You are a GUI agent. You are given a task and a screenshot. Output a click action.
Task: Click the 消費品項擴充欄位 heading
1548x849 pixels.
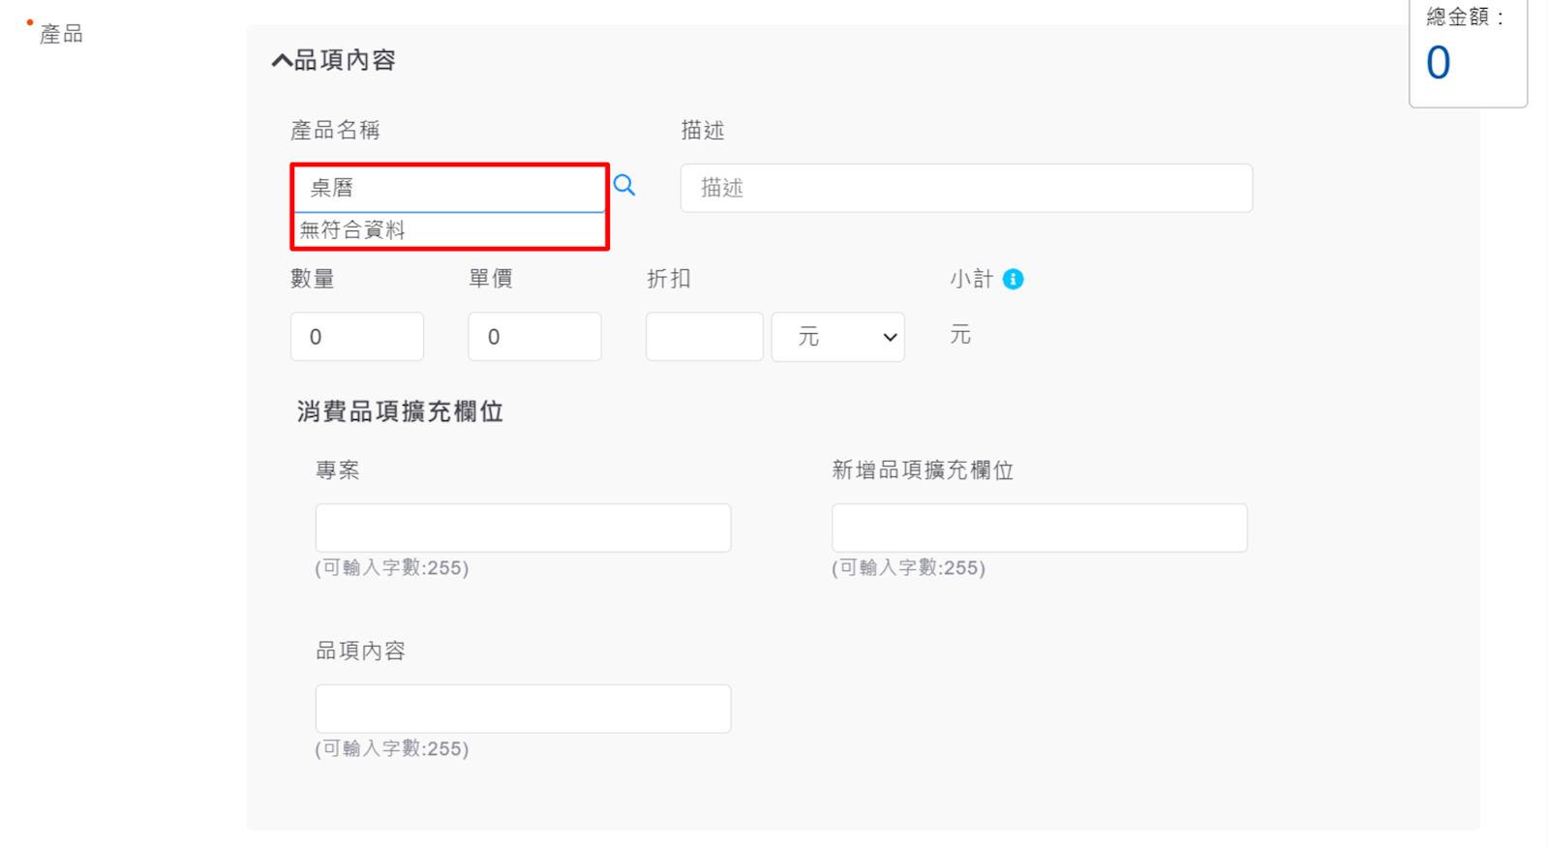(400, 411)
